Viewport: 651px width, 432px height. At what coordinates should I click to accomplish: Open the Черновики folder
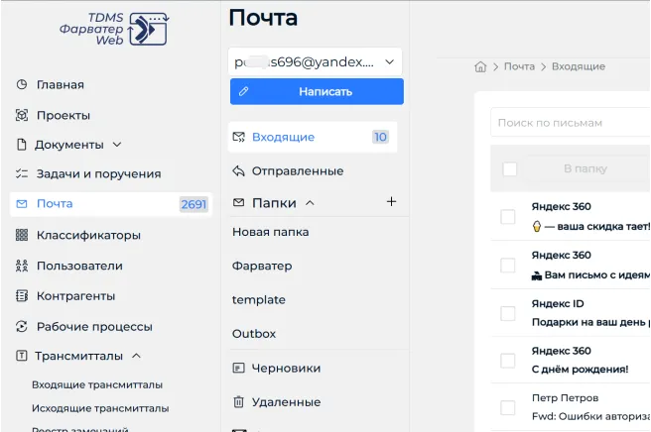[286, 369]
